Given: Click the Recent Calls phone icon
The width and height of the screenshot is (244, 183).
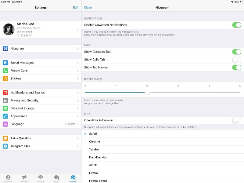Looking at the screenshot, I should 5,71.
